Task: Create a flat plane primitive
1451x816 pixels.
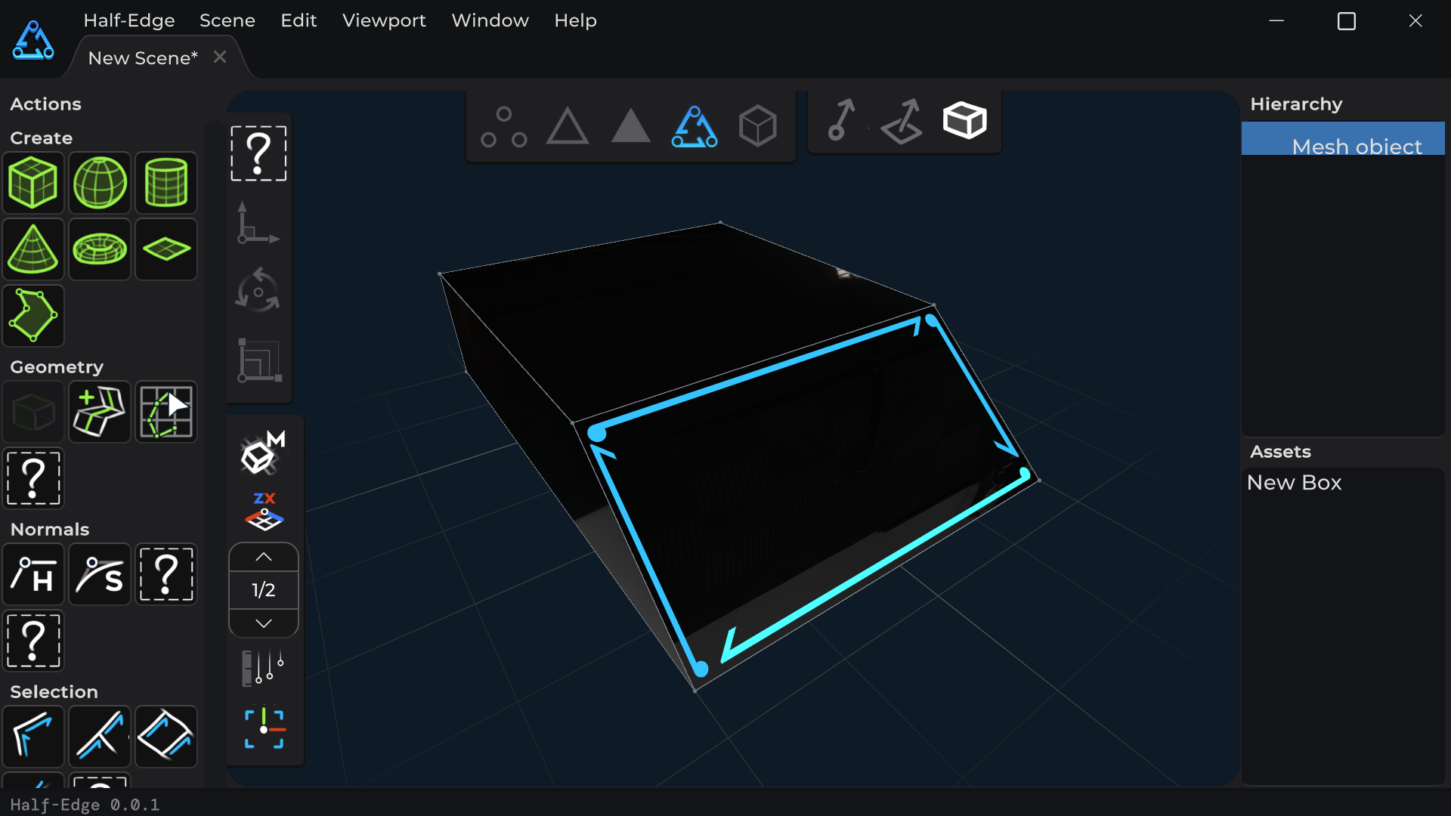Action: [x=166, y=249]
